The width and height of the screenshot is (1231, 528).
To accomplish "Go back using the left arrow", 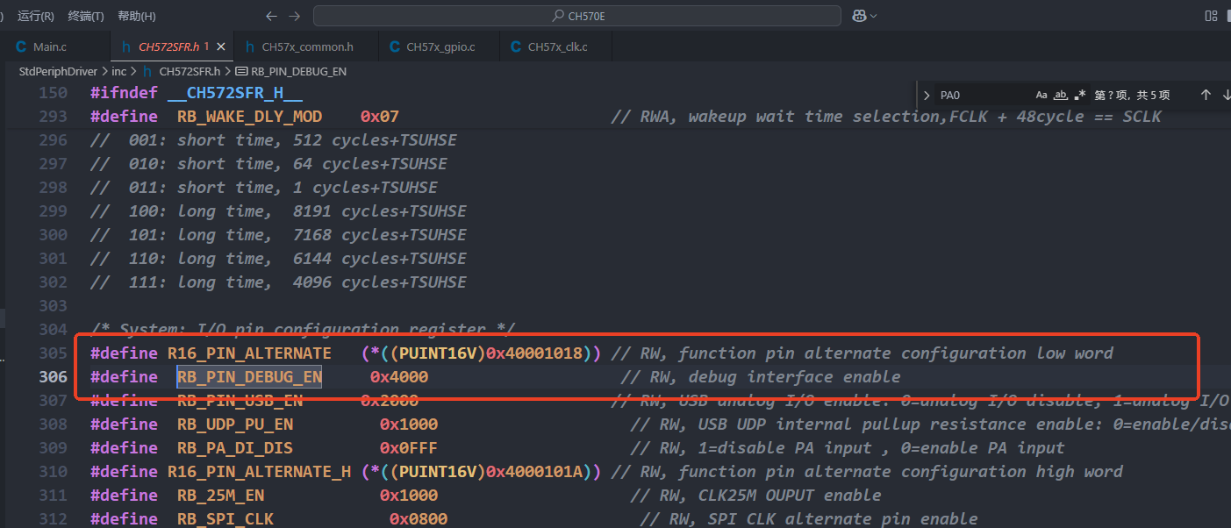I will (x=271, y=16).
